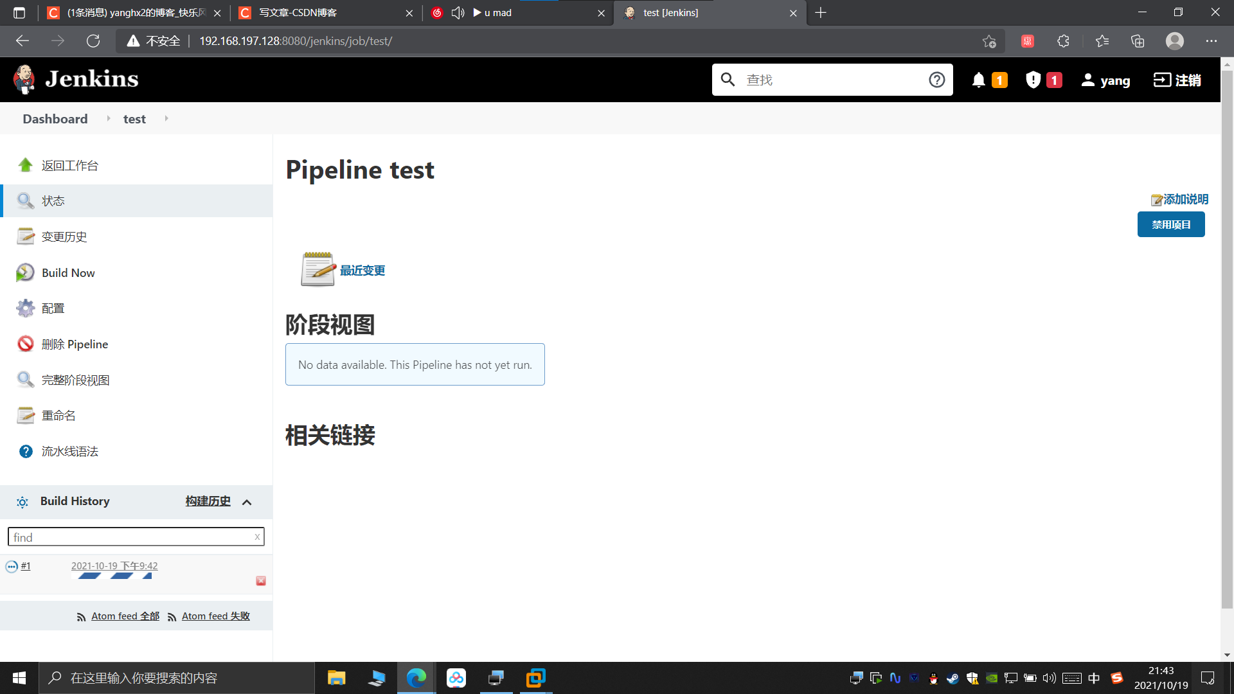This screenshot has width=1234, height=694.
Task: Open the 配置 (Configure) settings
Action: click(x=53, y=308)
